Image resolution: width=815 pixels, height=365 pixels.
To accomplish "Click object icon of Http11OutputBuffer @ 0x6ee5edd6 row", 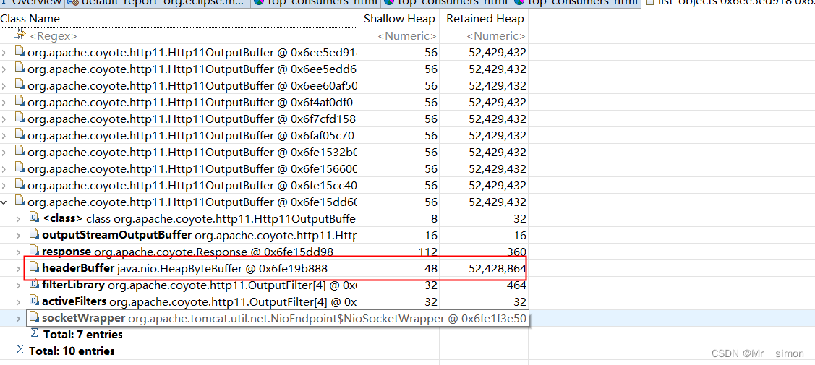I will (x=20, y=69).
